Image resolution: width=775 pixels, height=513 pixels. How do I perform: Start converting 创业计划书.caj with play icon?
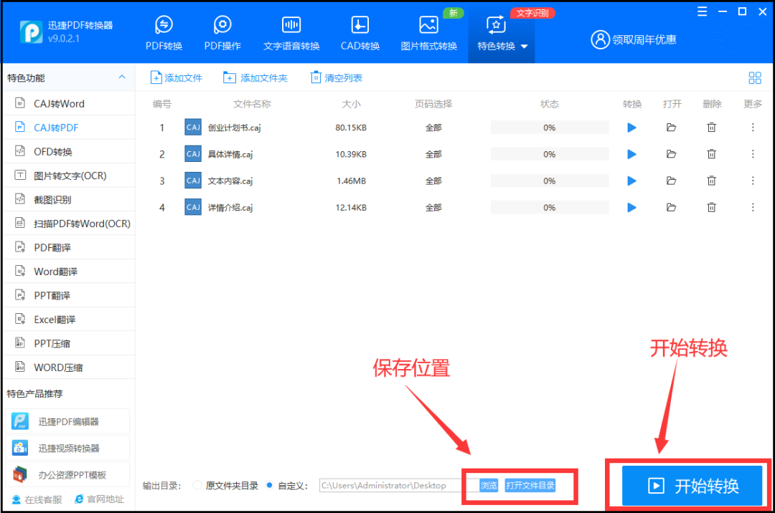(631, 128)
